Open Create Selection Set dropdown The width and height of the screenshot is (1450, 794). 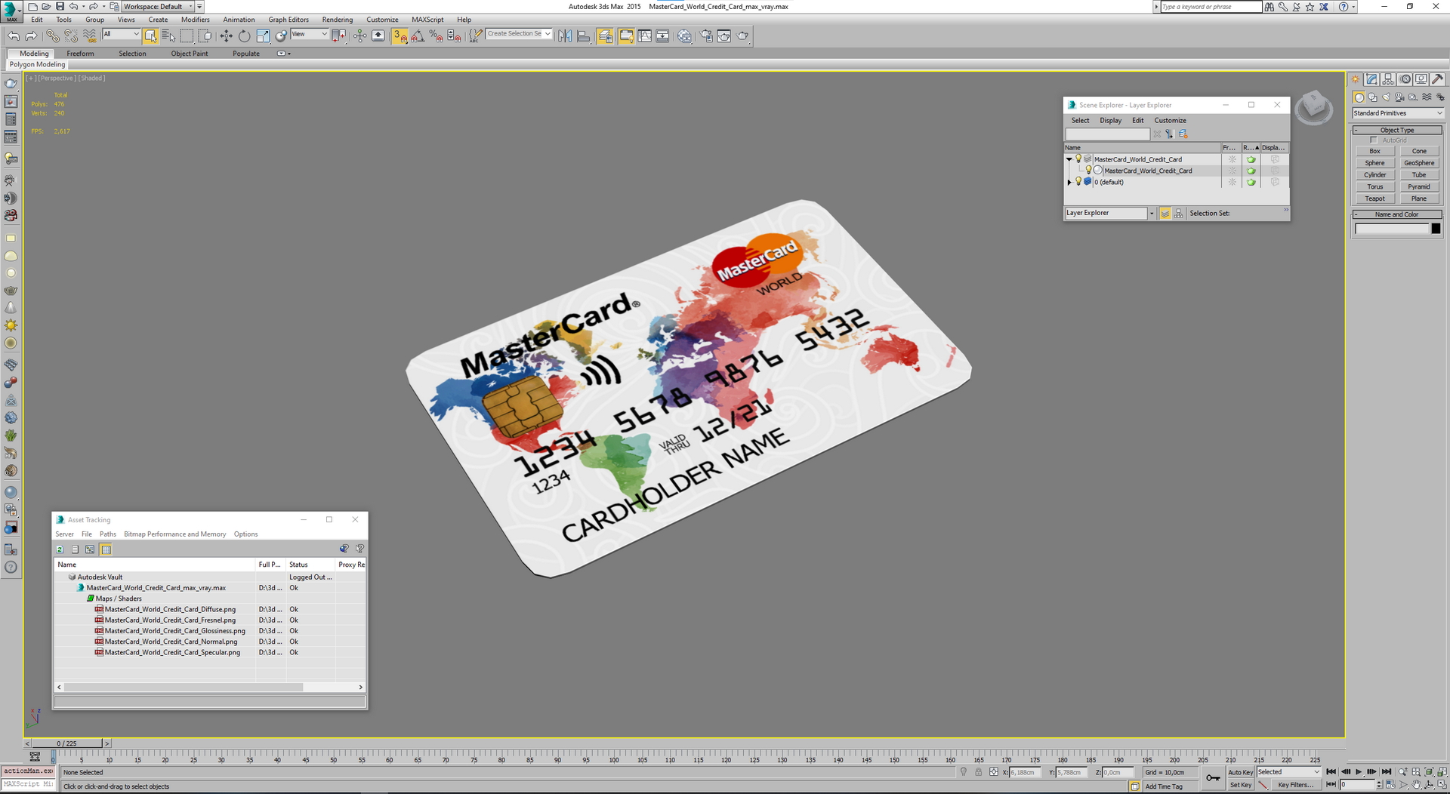(x=520, y=34)
